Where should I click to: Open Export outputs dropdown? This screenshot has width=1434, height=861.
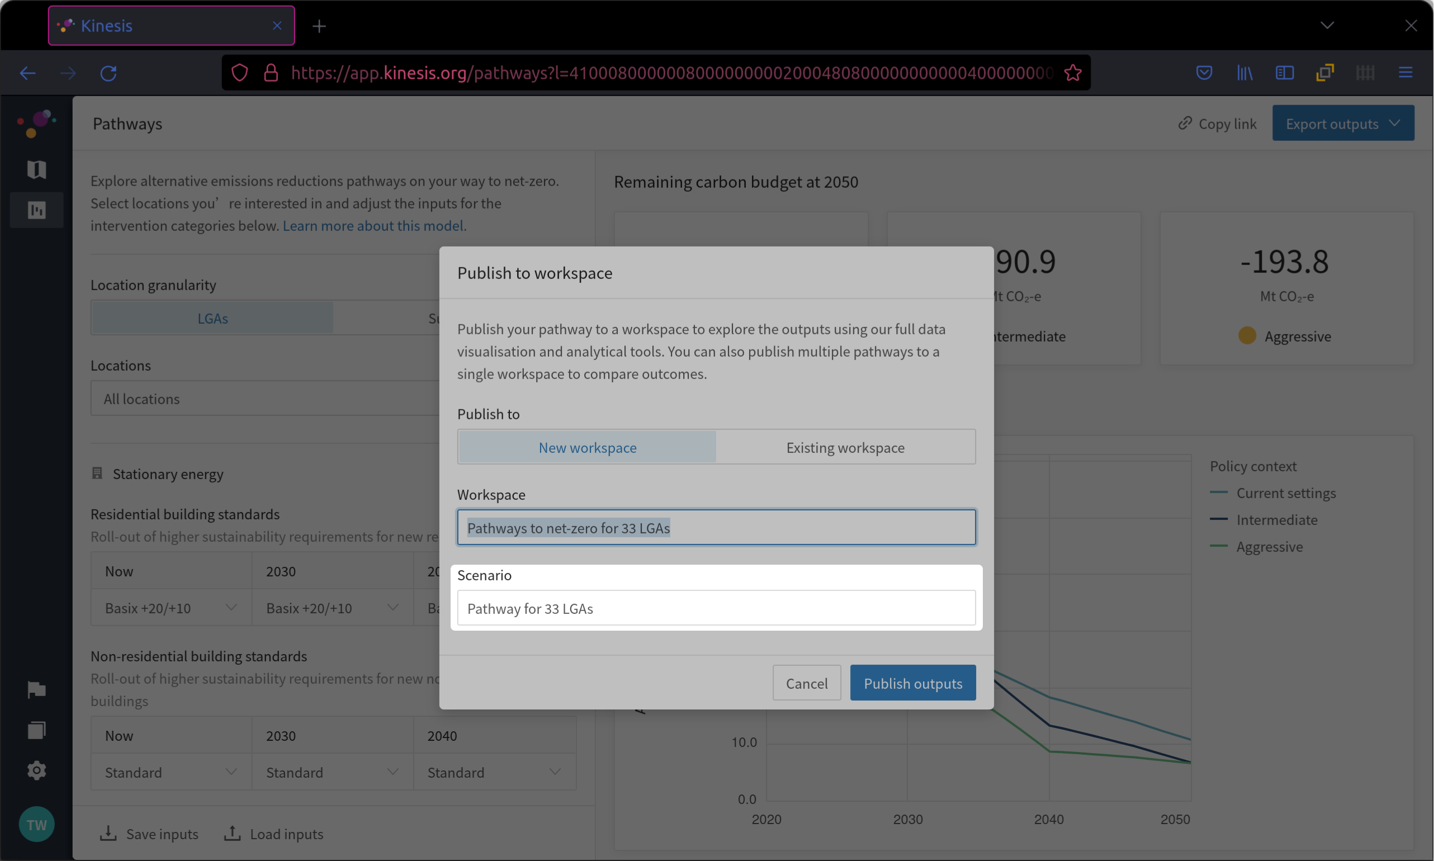click(x=1343, y=124)
